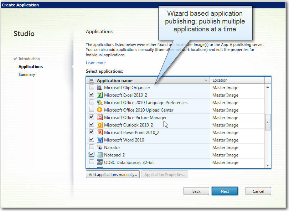The image size is (289, 211).
Task: Click the Microsoft PowerPoint 2010_2 icon
Action: point(100,132)
